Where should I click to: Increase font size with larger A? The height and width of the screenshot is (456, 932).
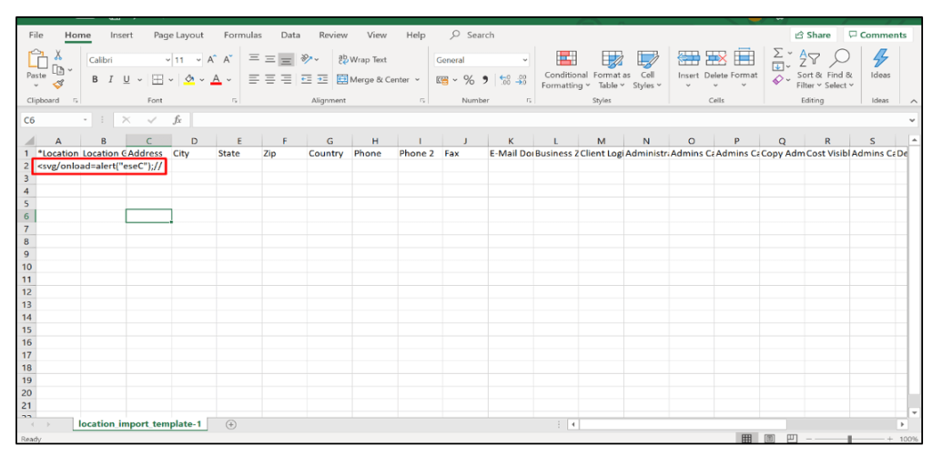coord(212,59)
